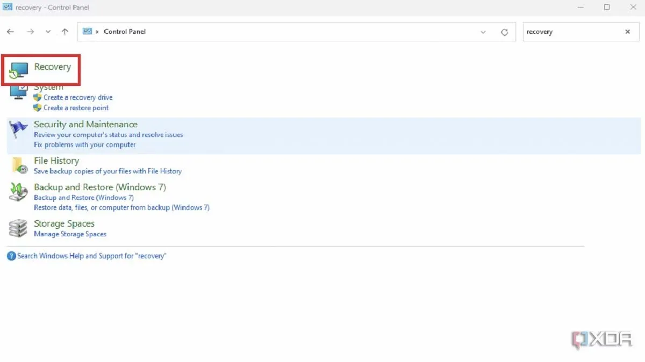The image size is (645, 362).
Task: Open the Create a recovery drive link
Action: [78, 98]
